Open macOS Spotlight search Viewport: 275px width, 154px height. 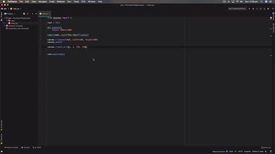coord(262,2)
